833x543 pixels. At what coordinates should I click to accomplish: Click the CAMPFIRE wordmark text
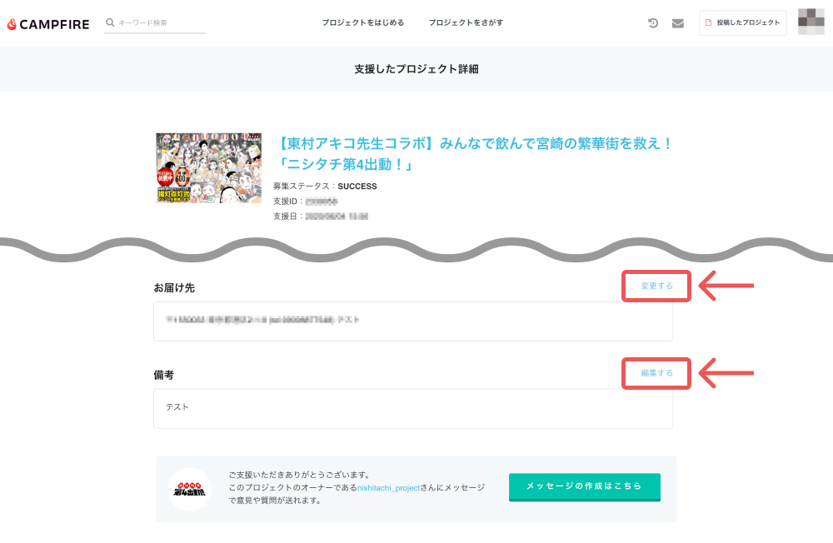click(x=55, y=24)
